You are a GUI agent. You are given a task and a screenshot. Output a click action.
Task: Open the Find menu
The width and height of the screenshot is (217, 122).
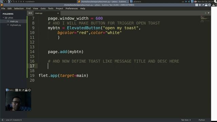pyautogui.click(x=28, y=8)
